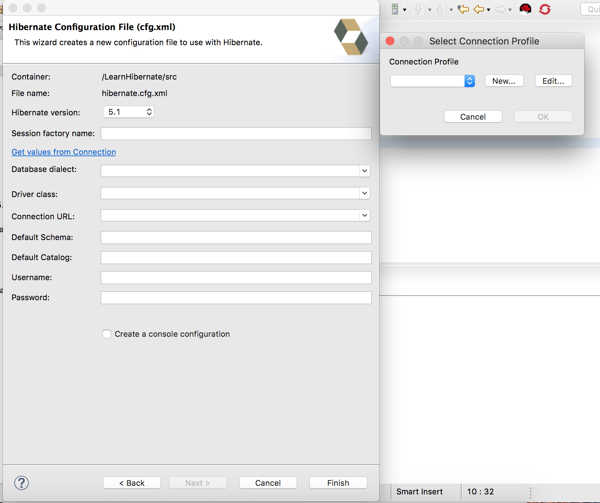Click the Username input field
Screen dimensions: 600x503
[x=236, y=278]
